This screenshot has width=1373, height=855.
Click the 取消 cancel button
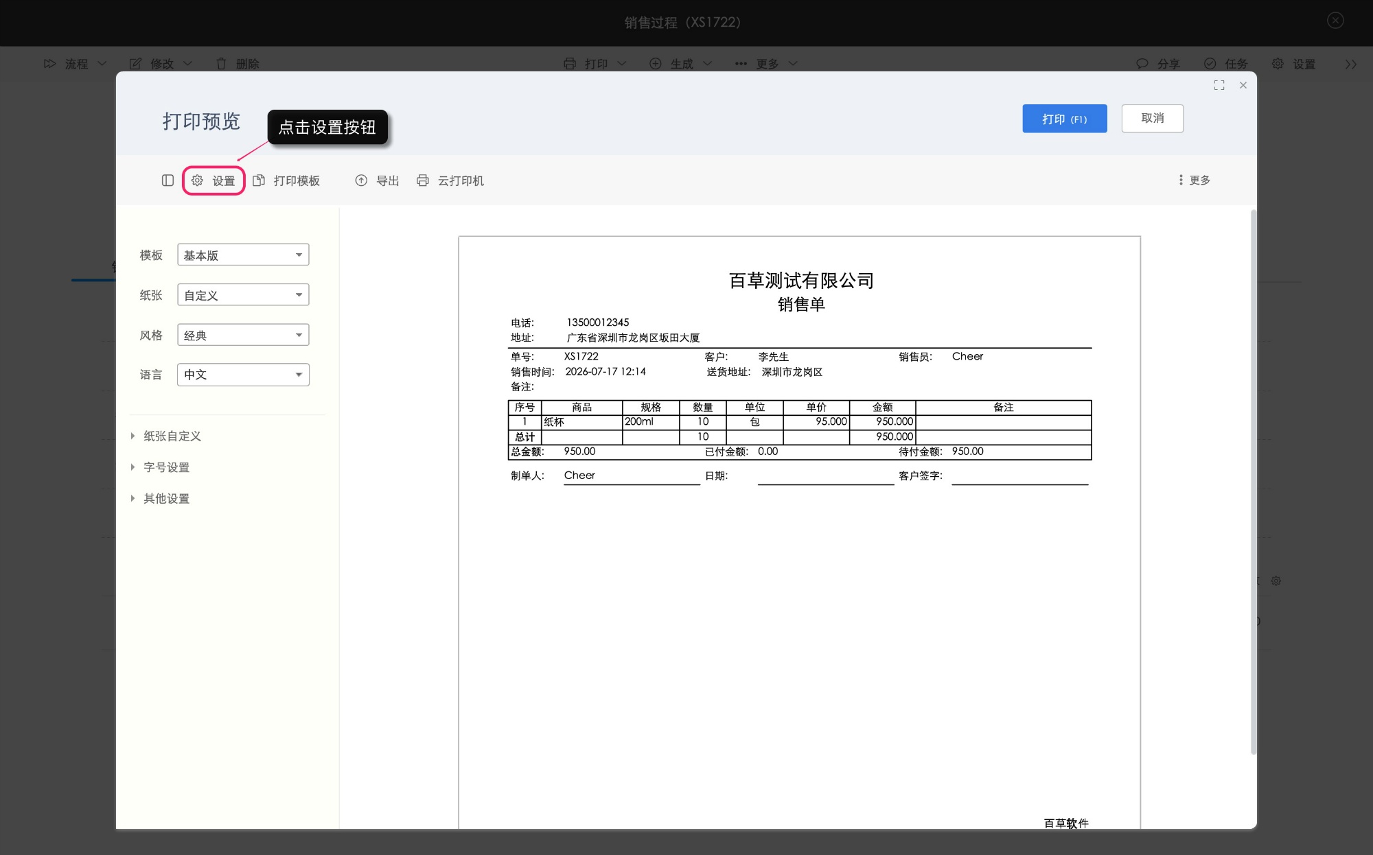[x=1153, y=118]
